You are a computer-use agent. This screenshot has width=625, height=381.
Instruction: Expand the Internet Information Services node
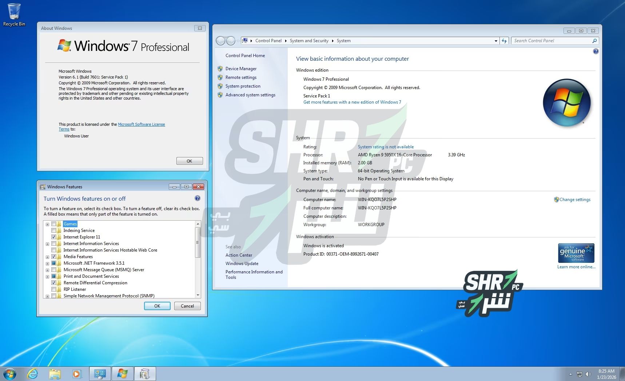pyautogui.click(x=47, y=244)
